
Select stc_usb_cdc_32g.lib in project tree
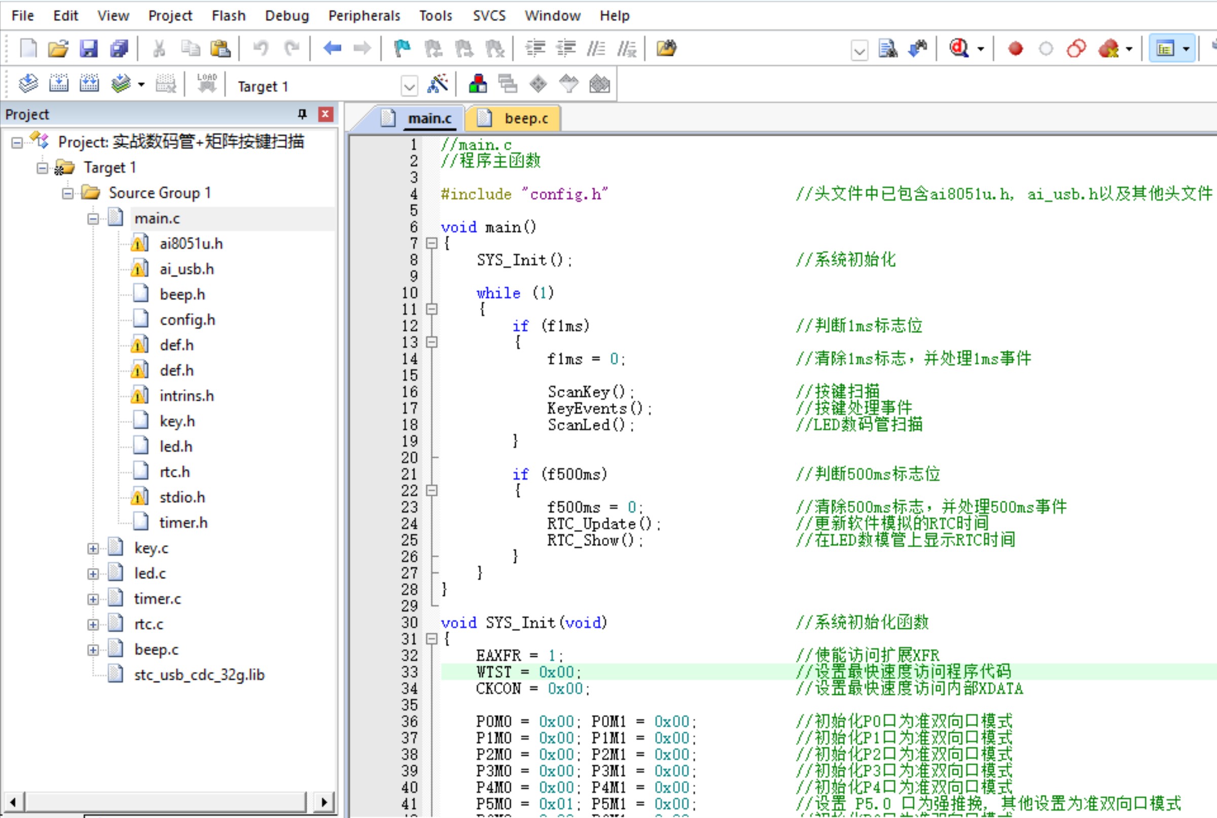[199, 675]
